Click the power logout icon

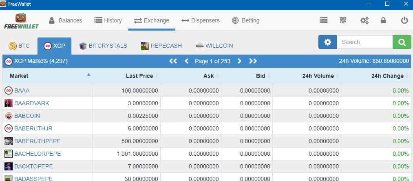click(x=404, y=20)
